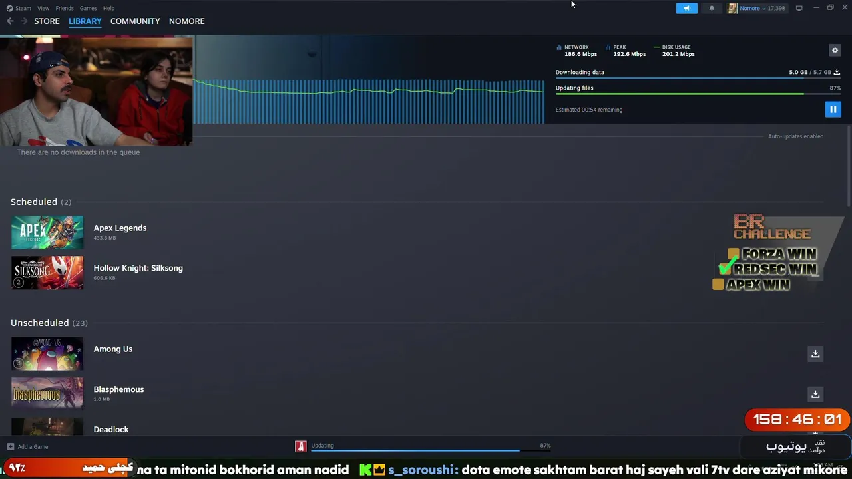The width and height of the screenshot is (852, 479).
Task: Click the Estimated time remaining text
Action: (589, 110)
